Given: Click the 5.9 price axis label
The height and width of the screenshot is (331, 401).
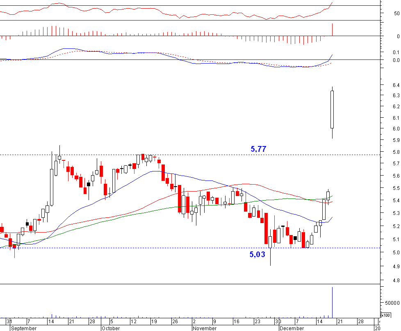Looking at the screenshot, I should (396, 140).
